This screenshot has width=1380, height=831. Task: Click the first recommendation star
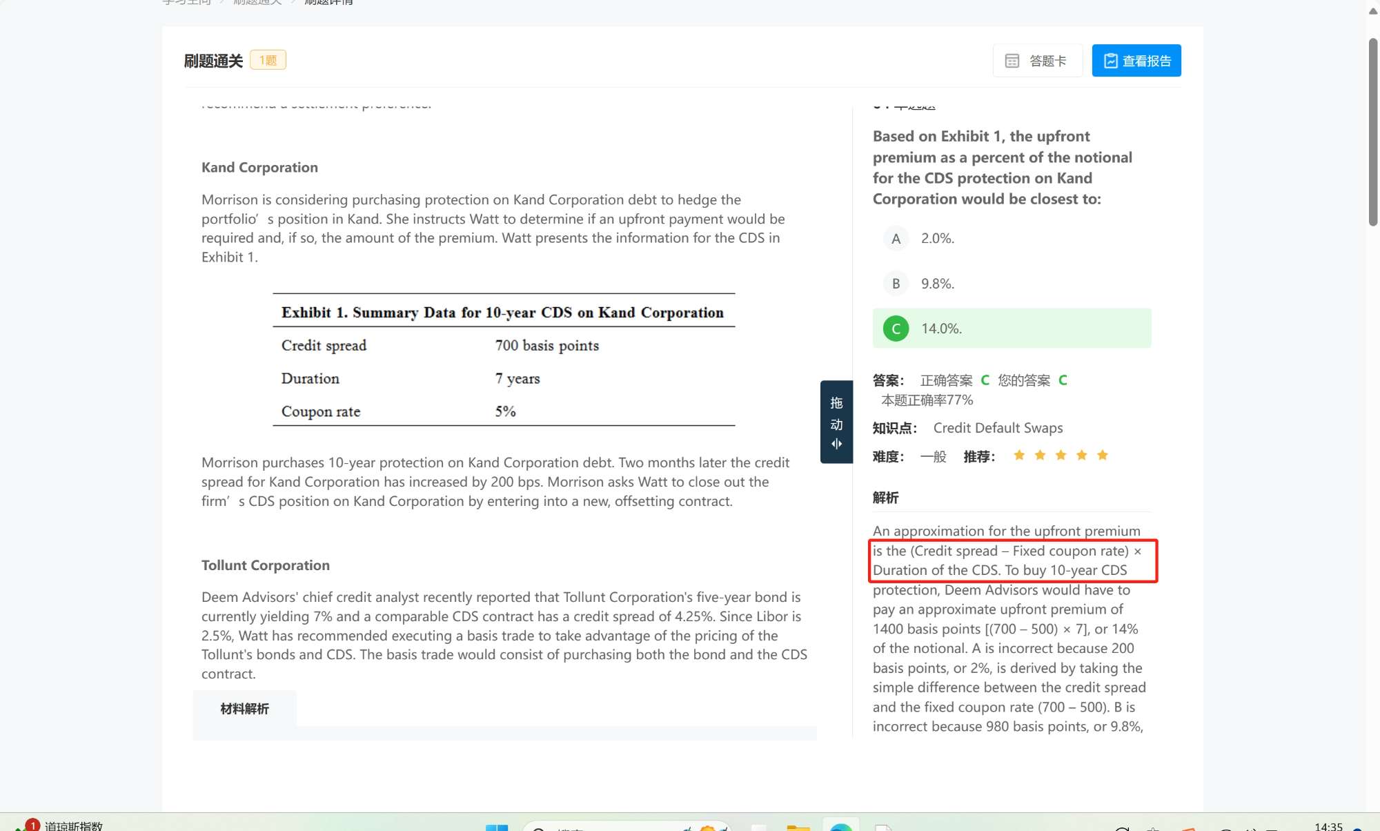(1018, 455)
